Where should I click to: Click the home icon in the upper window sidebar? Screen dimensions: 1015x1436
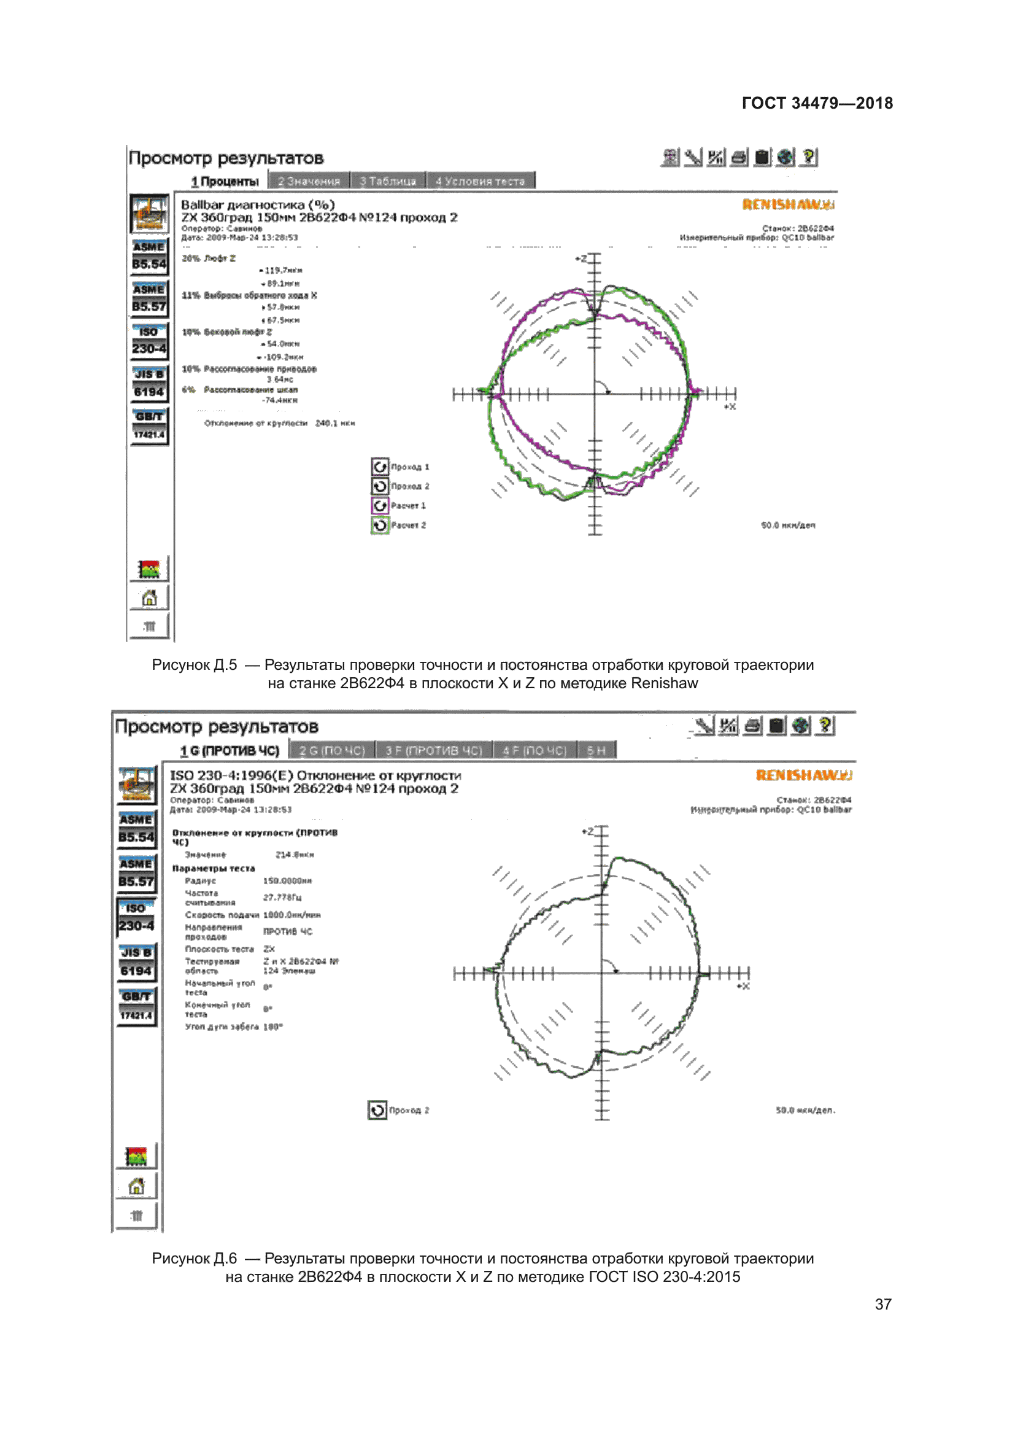coord(149,599)
